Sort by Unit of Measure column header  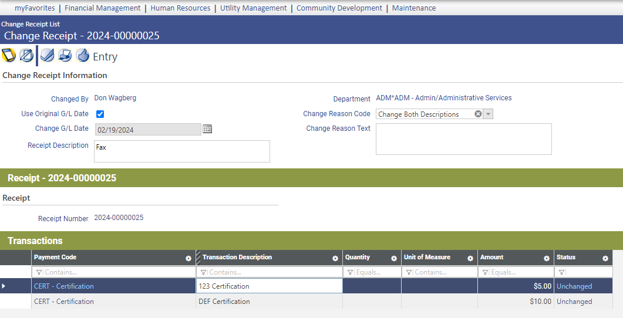[x=427, y=257]
